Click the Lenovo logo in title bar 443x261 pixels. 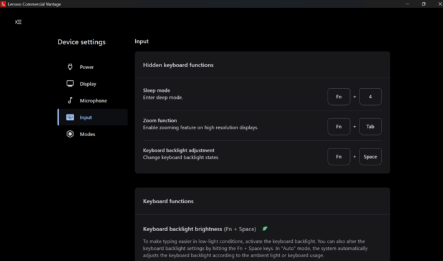pos(3,4)
